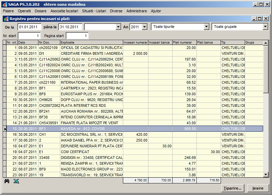Image resolution: width=272 pixels, height=195 pixels.
Task: Click the Tip column header
Action: (233, 43)
